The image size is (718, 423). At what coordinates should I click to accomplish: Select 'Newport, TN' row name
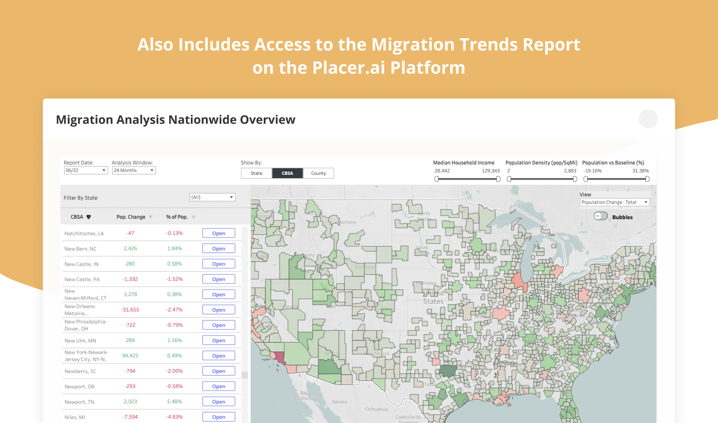point(79,402)
